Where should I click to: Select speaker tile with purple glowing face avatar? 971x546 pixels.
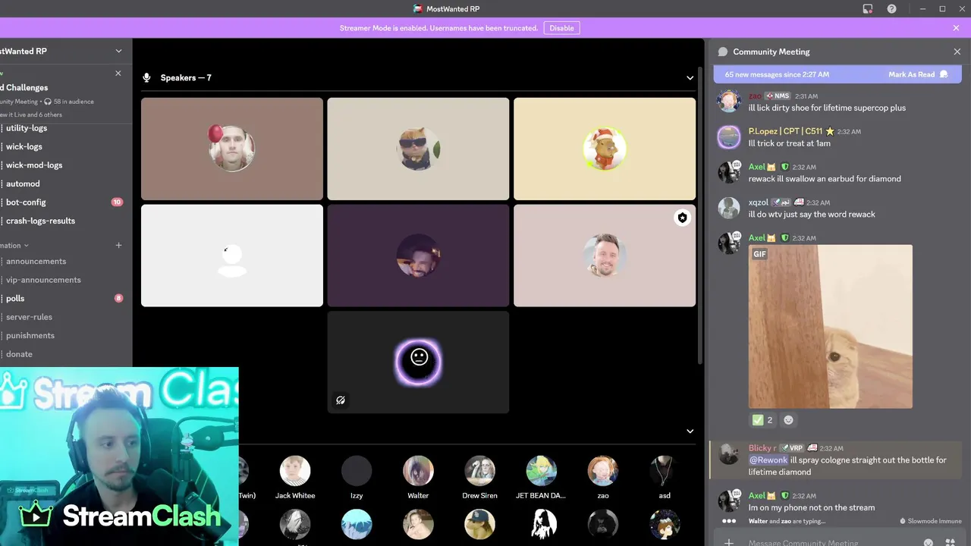[418, 362]
